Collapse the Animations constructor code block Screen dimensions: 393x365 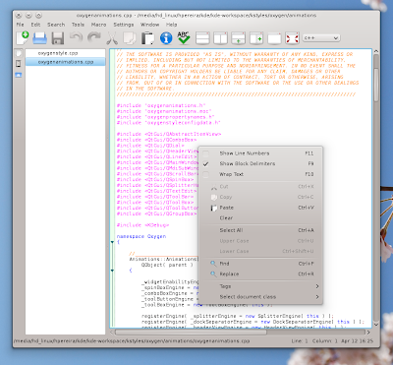tap(112, 271)
